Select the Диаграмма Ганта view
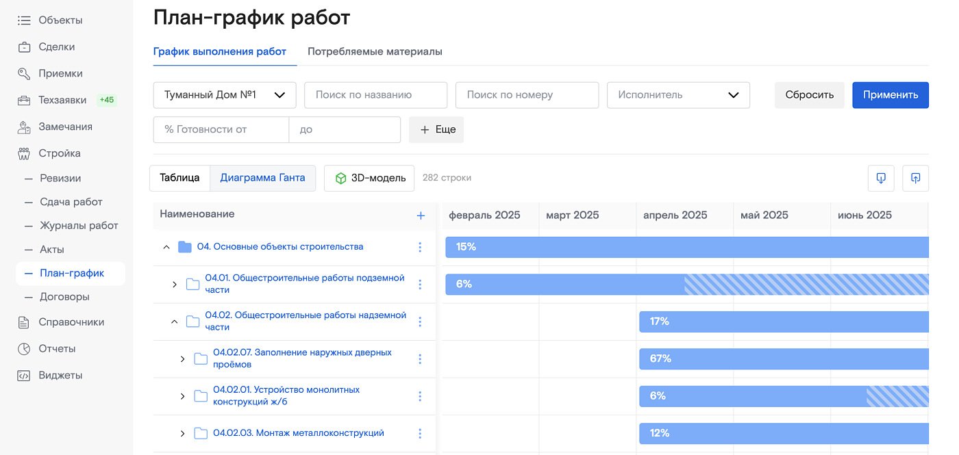 click(x=262, y=178)
